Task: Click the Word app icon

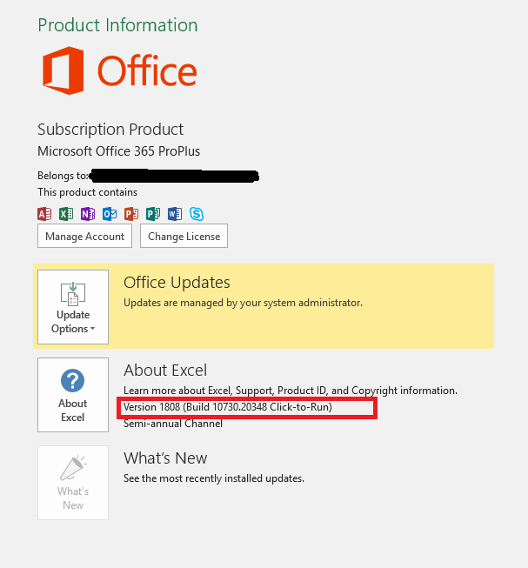Action: pos(175,214)
